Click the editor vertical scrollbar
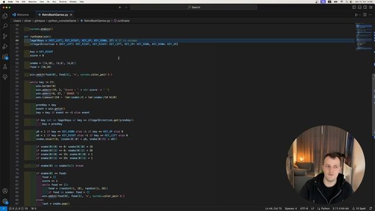Screen dimensions: 375x211 tap(374, 105)
